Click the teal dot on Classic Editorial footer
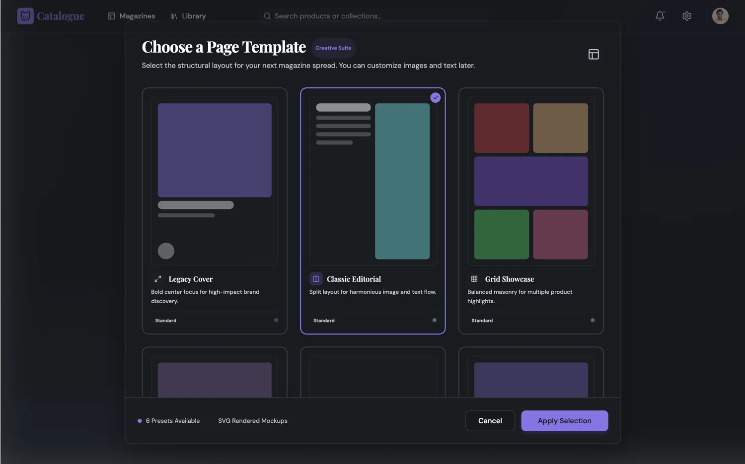 pos(435,320)
